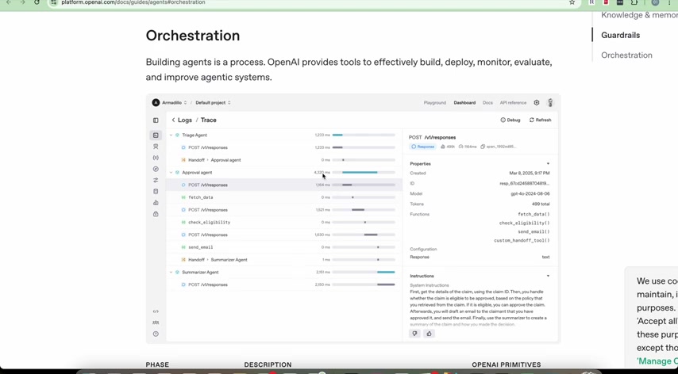Click the Orchestration section heading
678x374 pixels.
[x=193, y=36]
